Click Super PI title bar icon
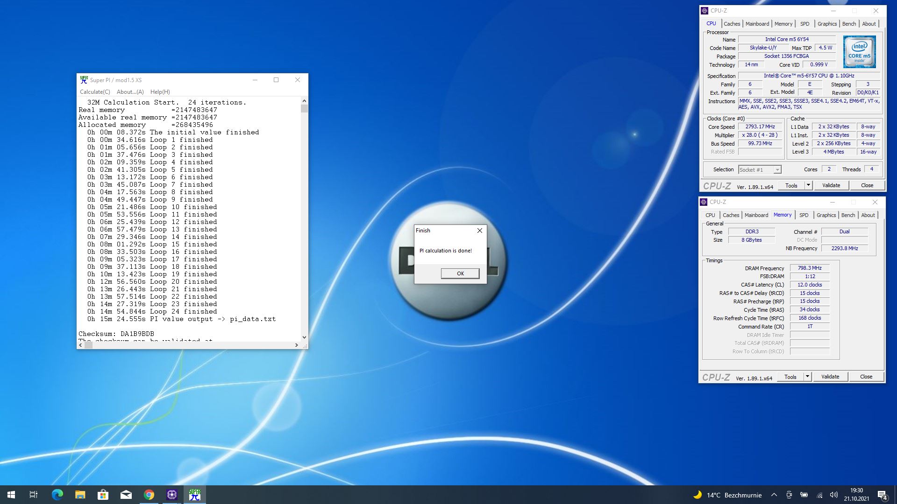The height and width of the screenshot is (504, 897). pyautogui.click(x=84, y=80)
